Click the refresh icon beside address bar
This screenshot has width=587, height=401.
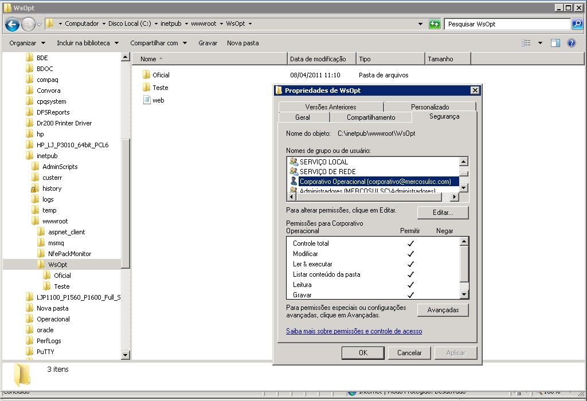[x=435, y=24]
